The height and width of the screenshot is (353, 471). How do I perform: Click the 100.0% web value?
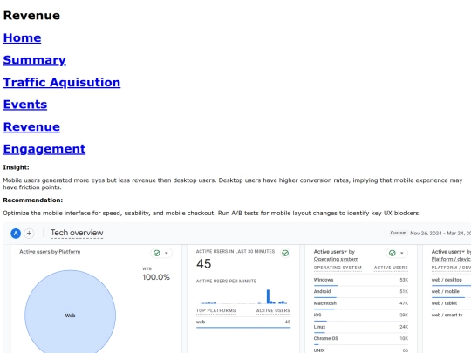point(156,277)
